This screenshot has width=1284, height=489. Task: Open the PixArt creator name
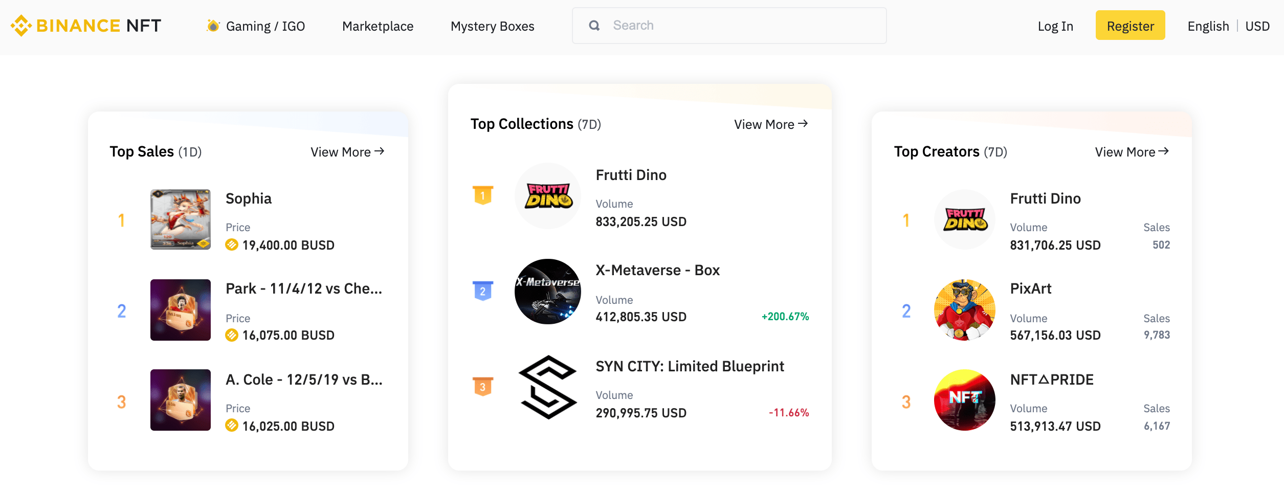pyautogui.click(x=1031, y=288)
